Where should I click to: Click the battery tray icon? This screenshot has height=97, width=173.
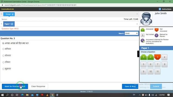click(x=146, y=95)
